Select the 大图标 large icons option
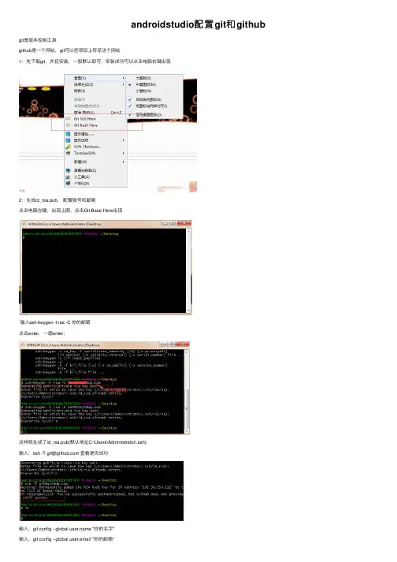Image resolution: width=397 pixels, height=562 pixels. (x=143, y=78)
